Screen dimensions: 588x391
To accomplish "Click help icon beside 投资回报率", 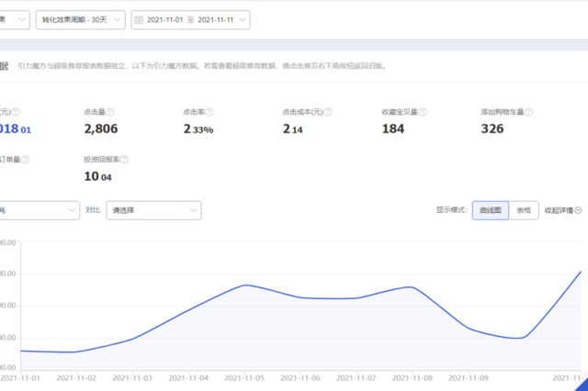I will click(x=125, y=160).
